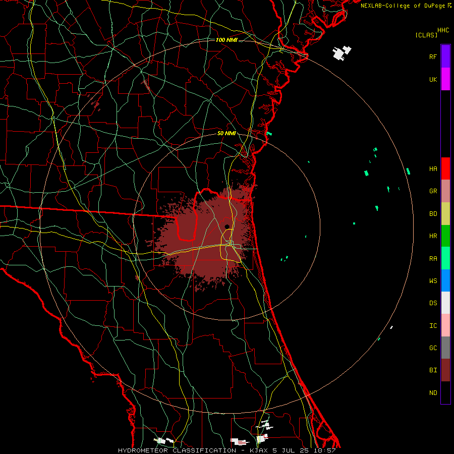454x454 pixels.
Task: Click the UK magenta legend swatch
Action: click(x=445, y=79)
